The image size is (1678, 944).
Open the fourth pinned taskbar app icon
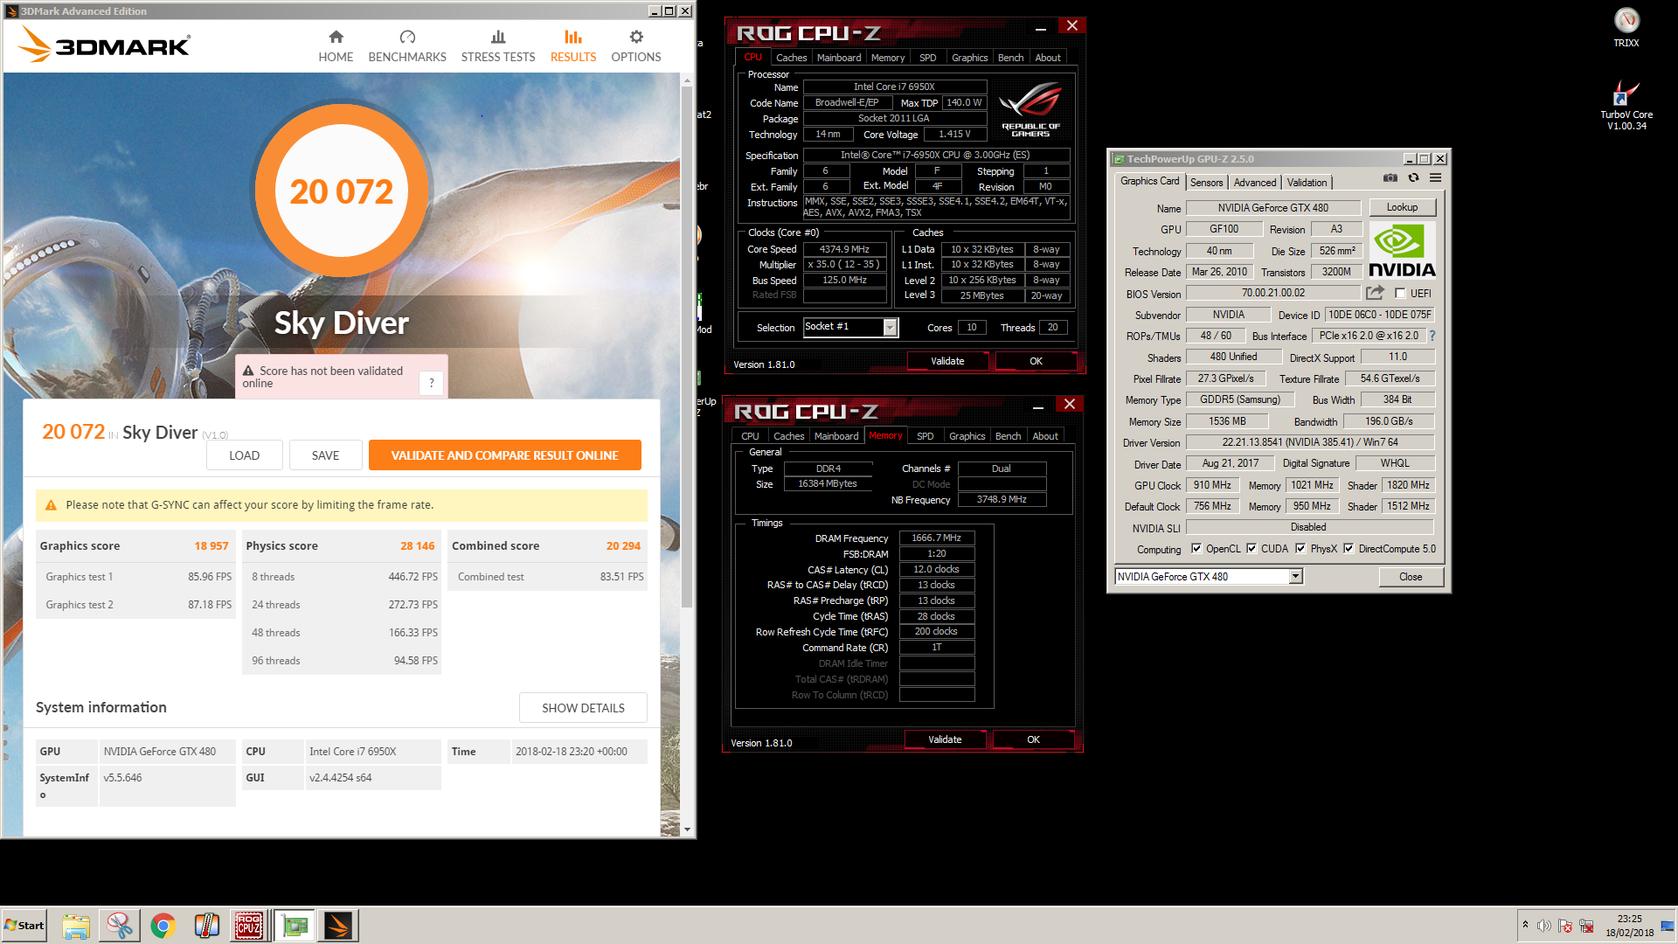point(207,926)
